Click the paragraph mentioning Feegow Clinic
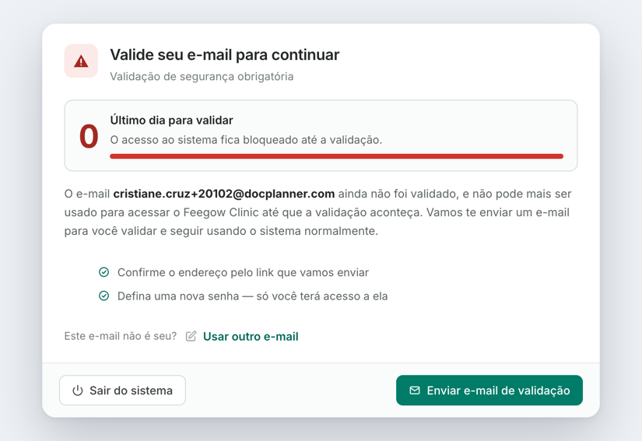 click(317, 212)
